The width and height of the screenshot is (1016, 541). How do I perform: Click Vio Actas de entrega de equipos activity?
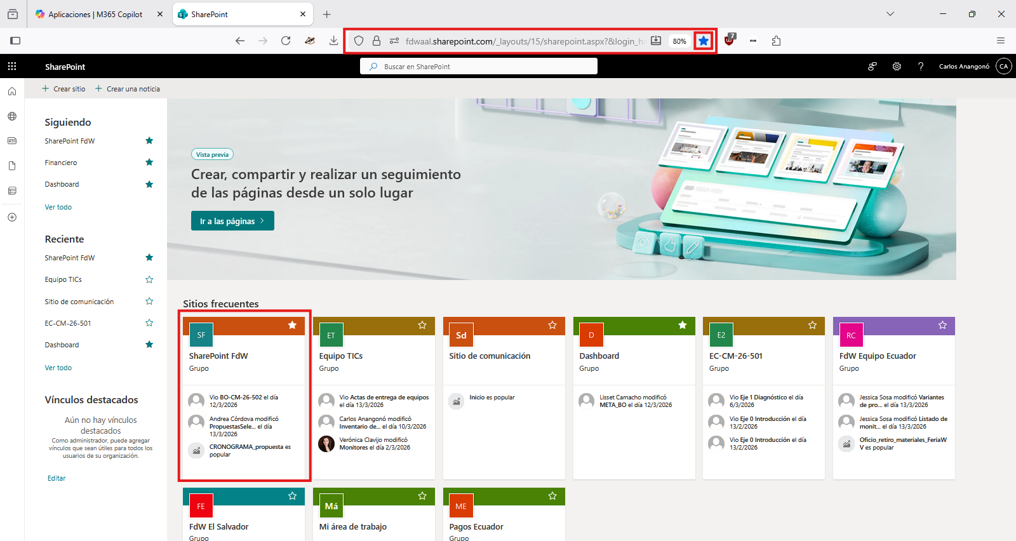click(384, 401)
